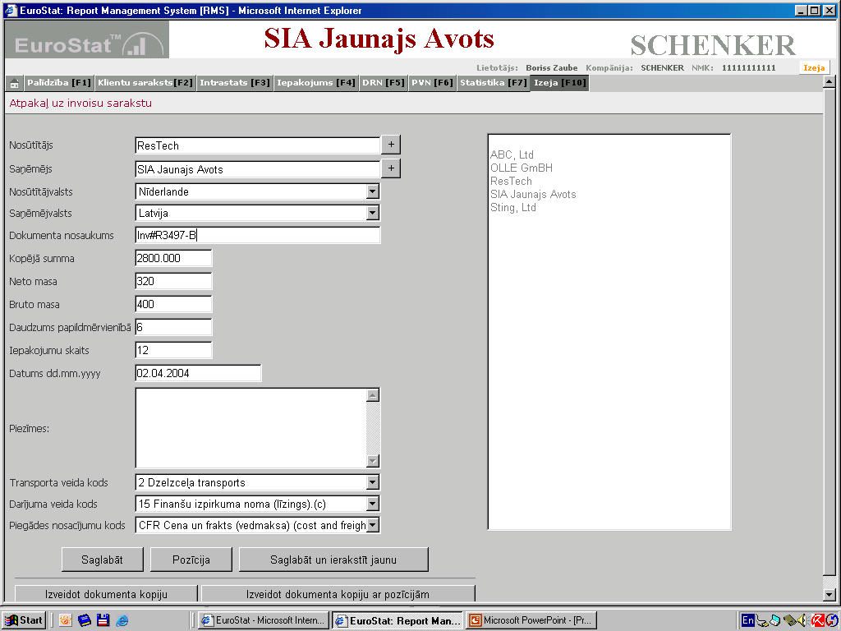Select SIA Jaunajs Avots in list
This screenshot has height=631, width=841.
[533, 194]
